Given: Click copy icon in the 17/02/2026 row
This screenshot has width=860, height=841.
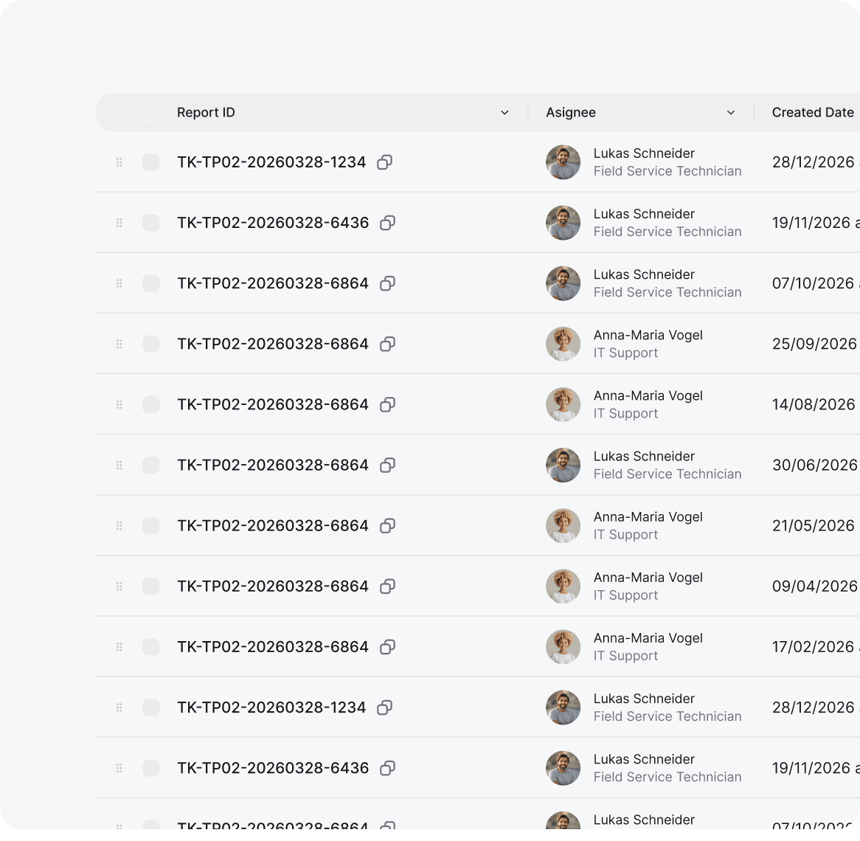Looking at the screenshot, I should pos(387,647).
